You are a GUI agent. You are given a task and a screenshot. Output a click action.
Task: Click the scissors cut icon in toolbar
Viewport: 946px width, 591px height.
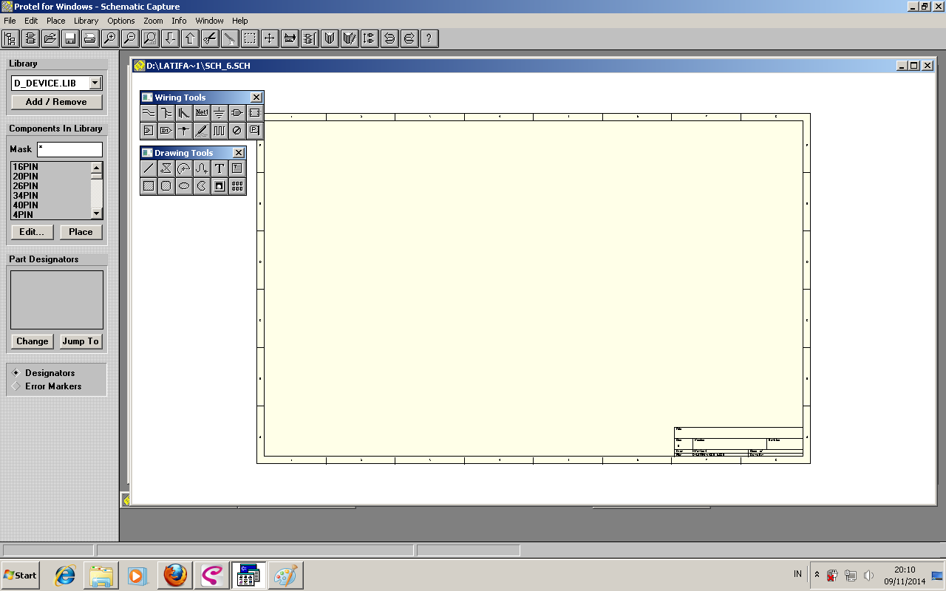point(210,38)
